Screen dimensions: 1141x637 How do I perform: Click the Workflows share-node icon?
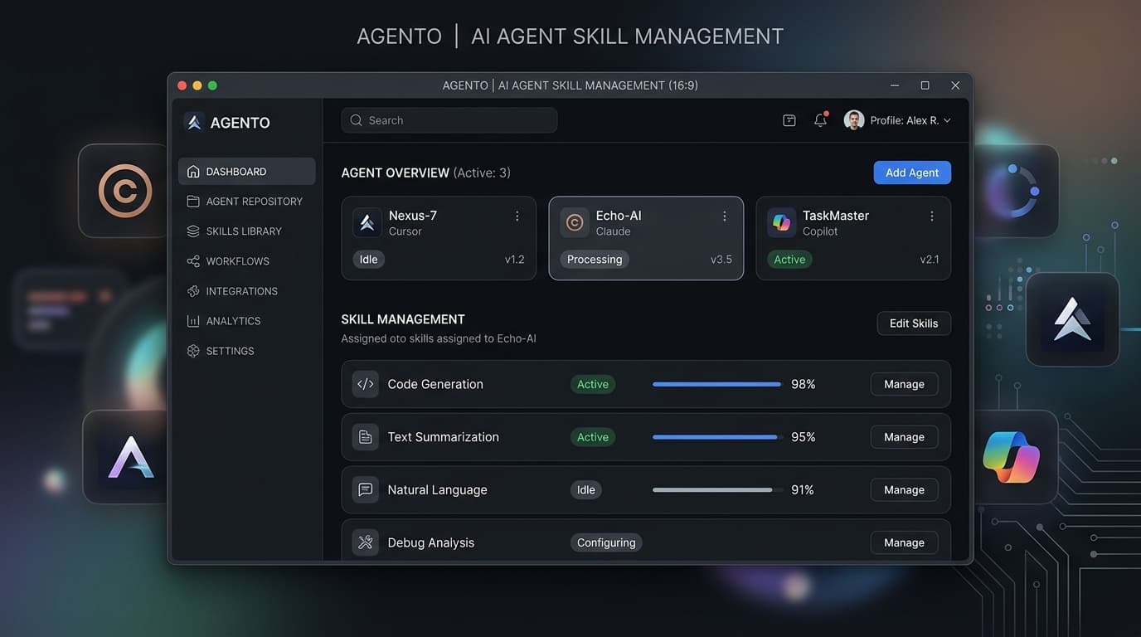pyautogui.click(x=193, y=261)
